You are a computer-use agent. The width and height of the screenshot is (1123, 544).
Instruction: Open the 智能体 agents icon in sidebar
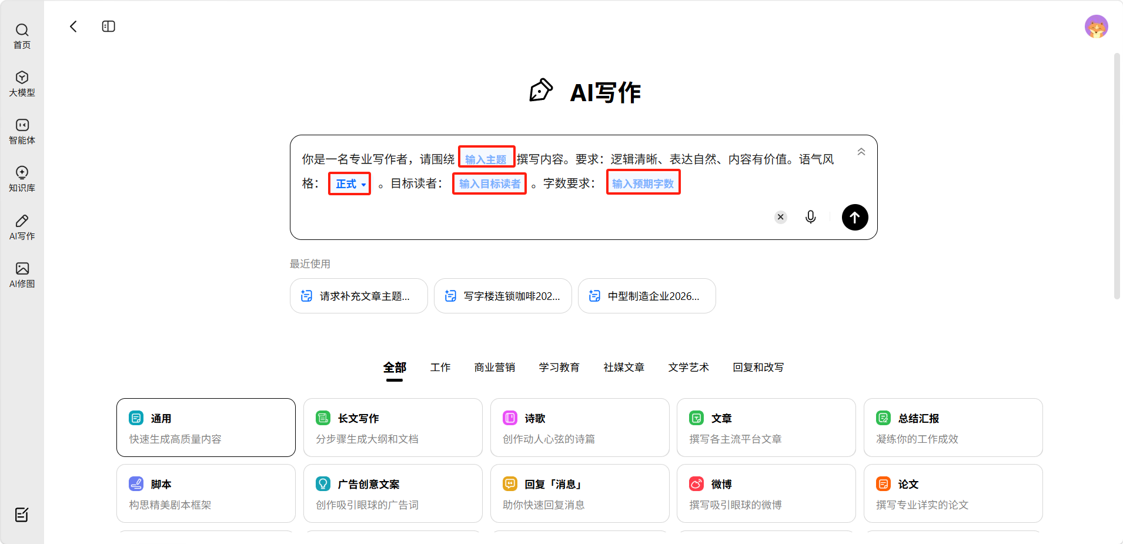pyautogui.click(x=22, y=131)
